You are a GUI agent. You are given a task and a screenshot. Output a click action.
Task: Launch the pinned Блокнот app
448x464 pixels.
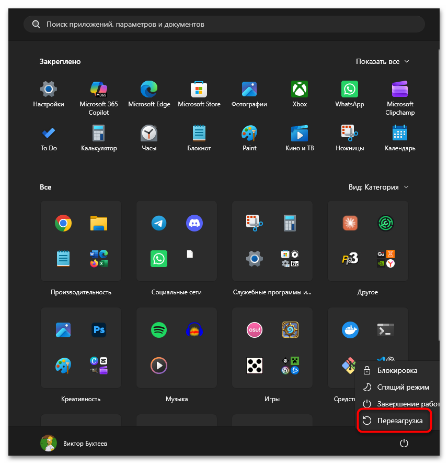click(x=199, y=138)
